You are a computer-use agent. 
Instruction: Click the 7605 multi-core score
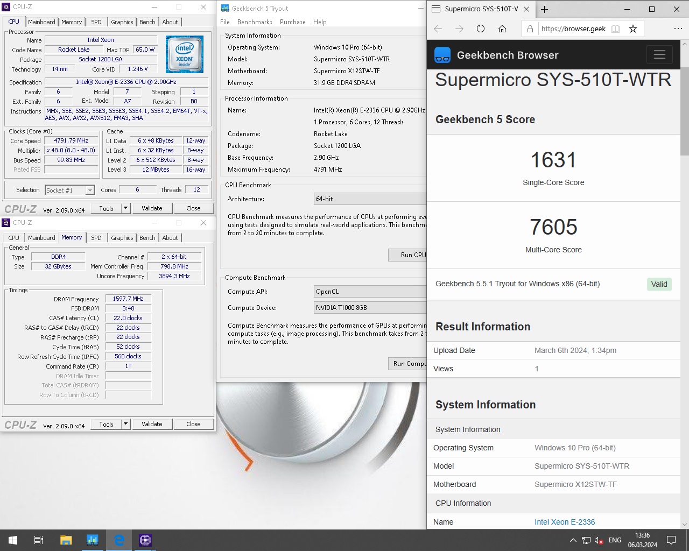(553, 227)
